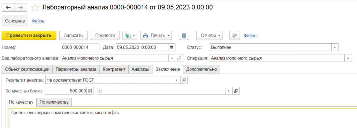Open form of Результат анализа value
Image resolution: width=357 pixels, height=128 pixels.
pos(184,80)
